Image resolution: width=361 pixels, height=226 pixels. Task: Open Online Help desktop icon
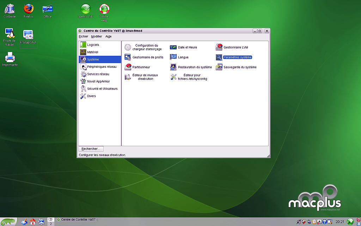tap(104, 13)
